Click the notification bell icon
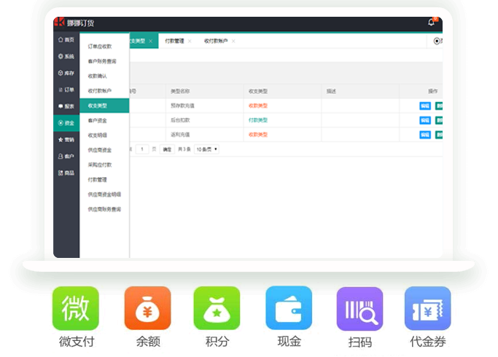 431,23
